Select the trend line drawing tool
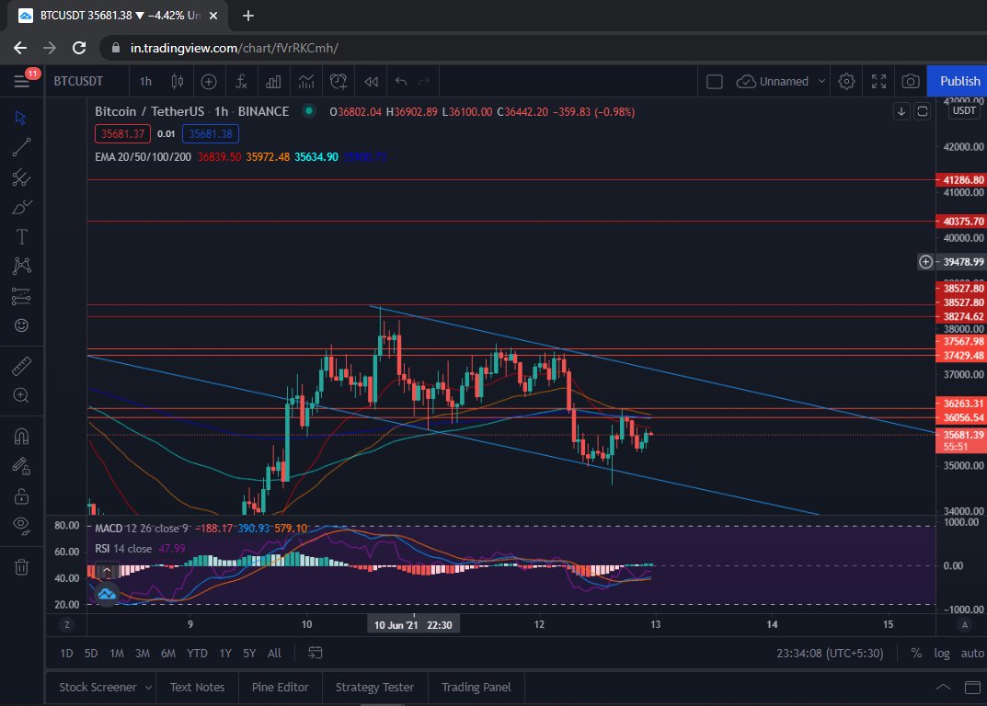Viewport: 987px width, 706px height. coord(21,147)
